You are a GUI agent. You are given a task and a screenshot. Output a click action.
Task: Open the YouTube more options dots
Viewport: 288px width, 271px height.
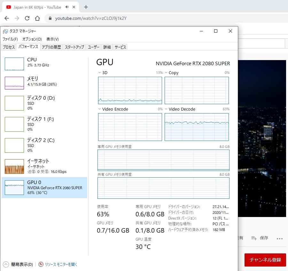point(280,239)
